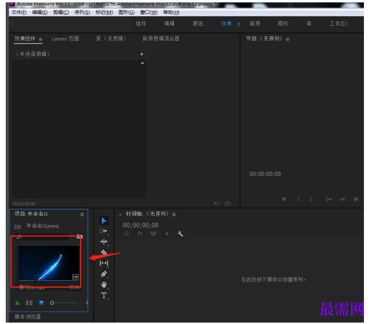
Task: Switch project panel to list view
Action: pyautogui.click(x=29, y=303)
